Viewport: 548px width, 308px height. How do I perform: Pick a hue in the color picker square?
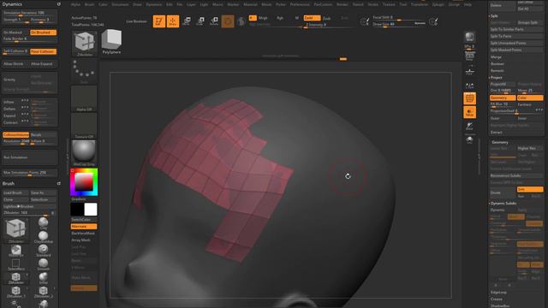84,182
